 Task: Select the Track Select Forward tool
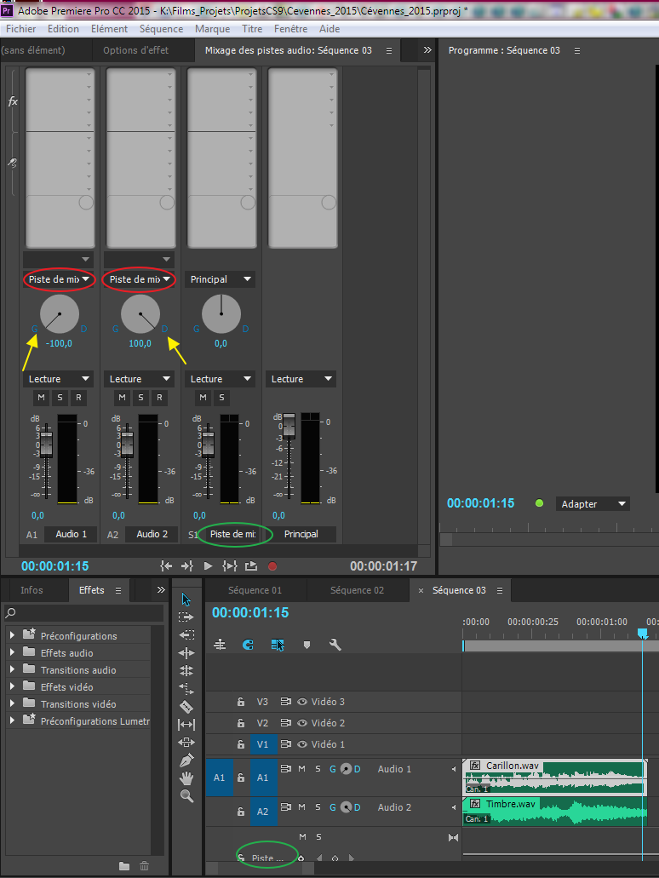pyautogui.click(x=186, y=617)
